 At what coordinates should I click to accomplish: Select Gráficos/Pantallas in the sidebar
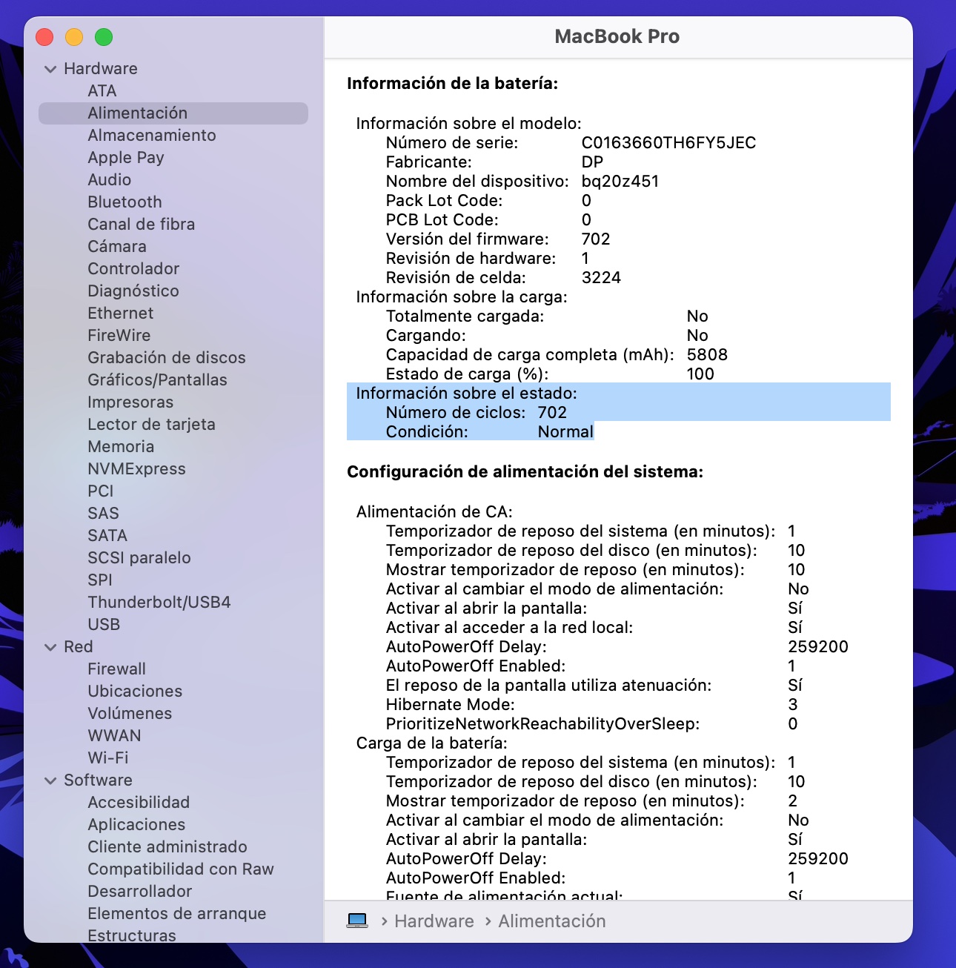click(x=157, y=379)
